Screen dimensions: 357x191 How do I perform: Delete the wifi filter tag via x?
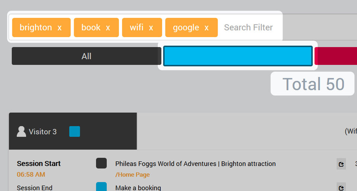[x=151, y=28]
